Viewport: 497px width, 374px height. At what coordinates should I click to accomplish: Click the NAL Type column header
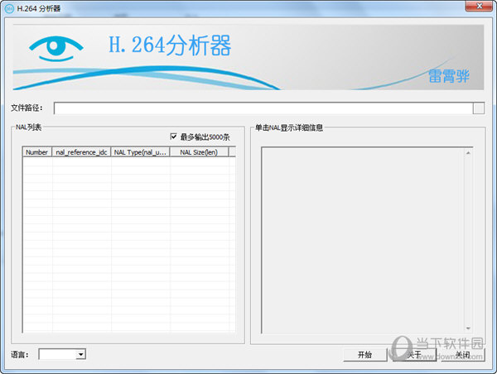click(x=140, y=152)
